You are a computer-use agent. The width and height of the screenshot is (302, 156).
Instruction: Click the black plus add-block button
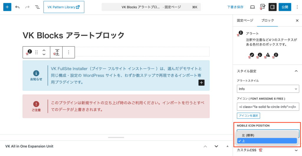(201, 83)
